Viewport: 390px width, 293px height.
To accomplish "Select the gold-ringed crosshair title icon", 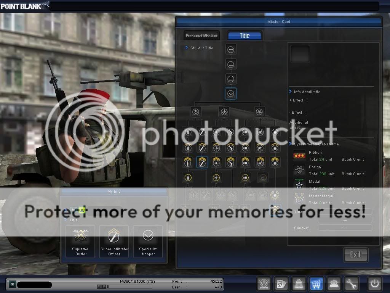I will pos(216,178).
